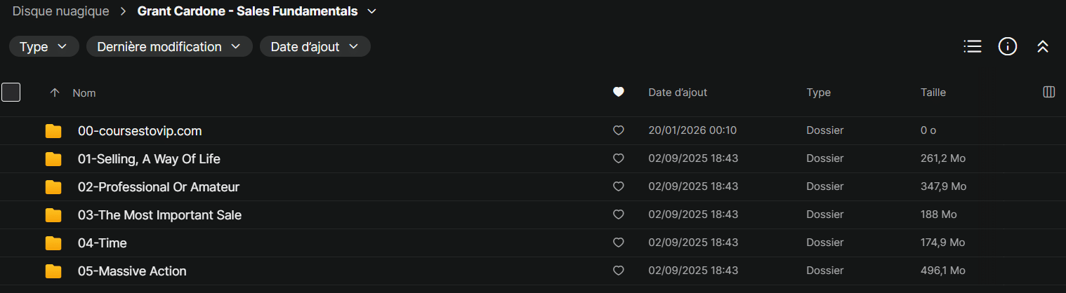Expand the Date d'ajout filter dropdown

tap(315, 47)
